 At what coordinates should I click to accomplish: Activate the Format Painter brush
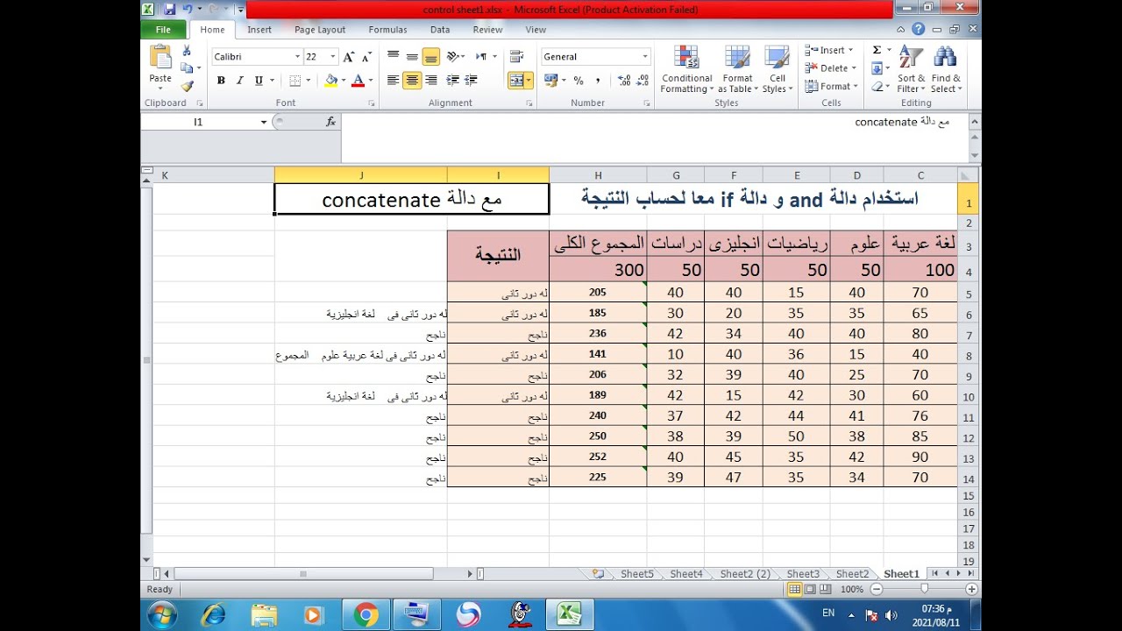coord(186,86)
